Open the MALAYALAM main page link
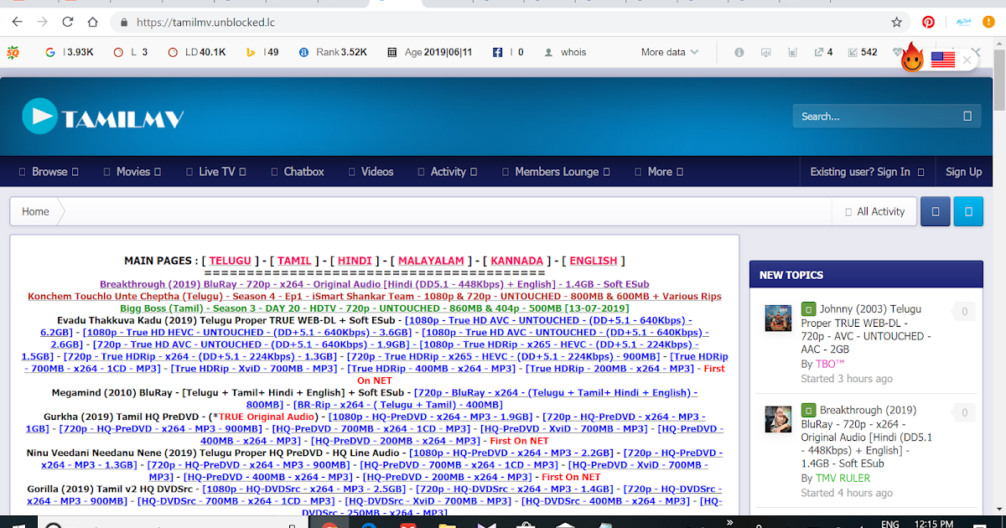 (431, 261)
